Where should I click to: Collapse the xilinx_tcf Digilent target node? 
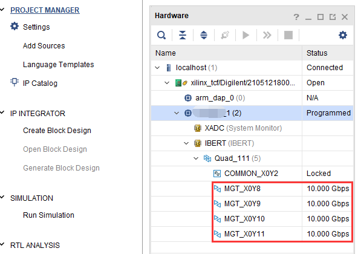pyautogui.click(x=167, y=83)
